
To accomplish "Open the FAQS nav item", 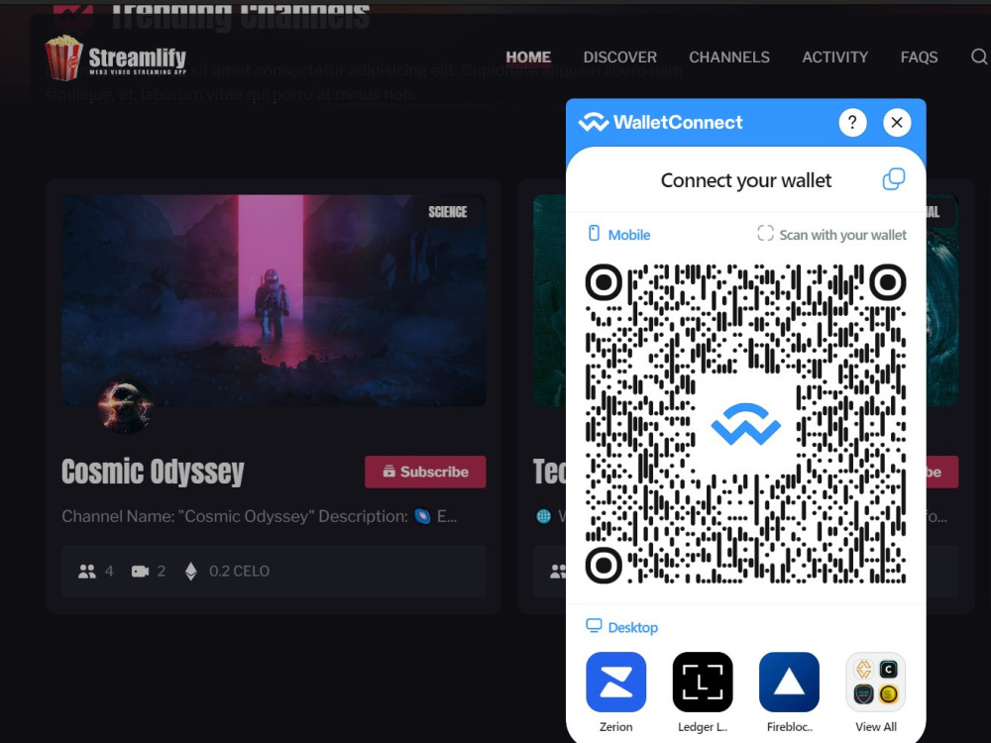I will coord(919,56).
